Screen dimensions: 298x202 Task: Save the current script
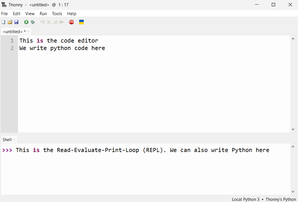click(x=16, y=22)
